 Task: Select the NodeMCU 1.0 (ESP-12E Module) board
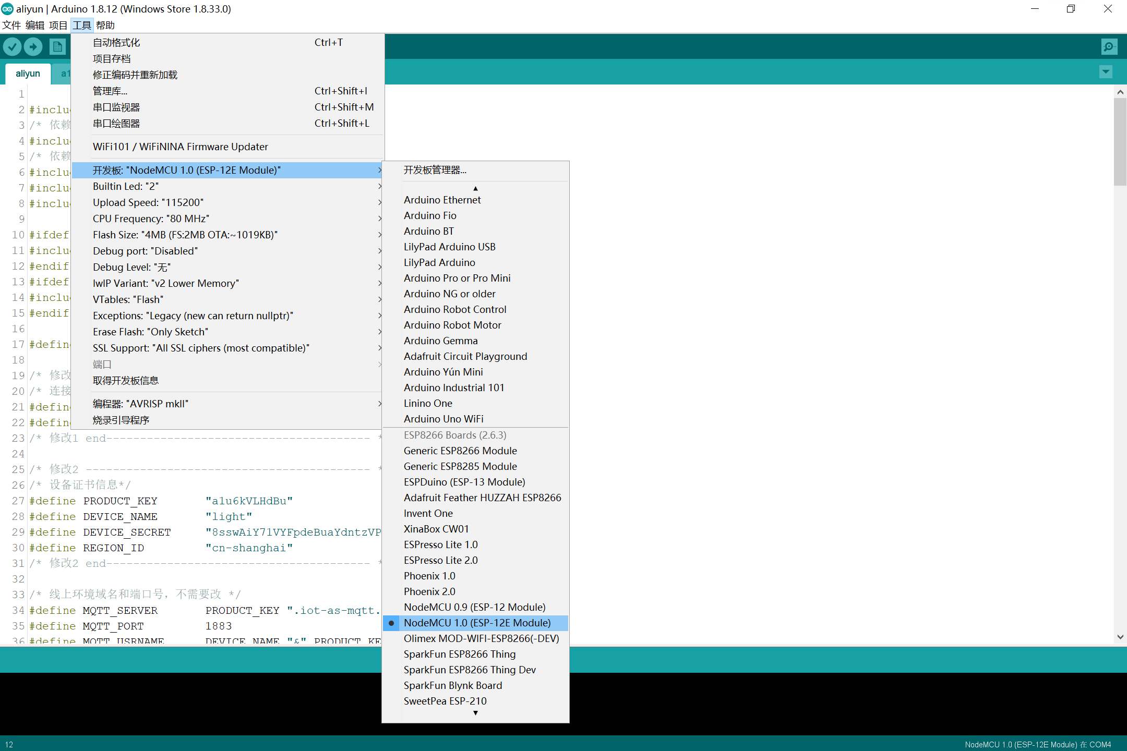477,623
